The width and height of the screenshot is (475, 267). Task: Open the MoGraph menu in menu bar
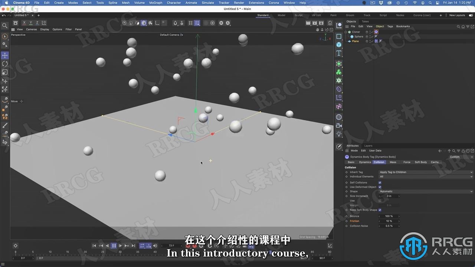pyautogui.click(x=155, y=3)
